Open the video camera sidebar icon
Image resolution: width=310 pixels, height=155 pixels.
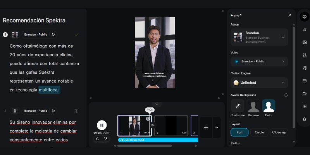click(x=305, y=93)
